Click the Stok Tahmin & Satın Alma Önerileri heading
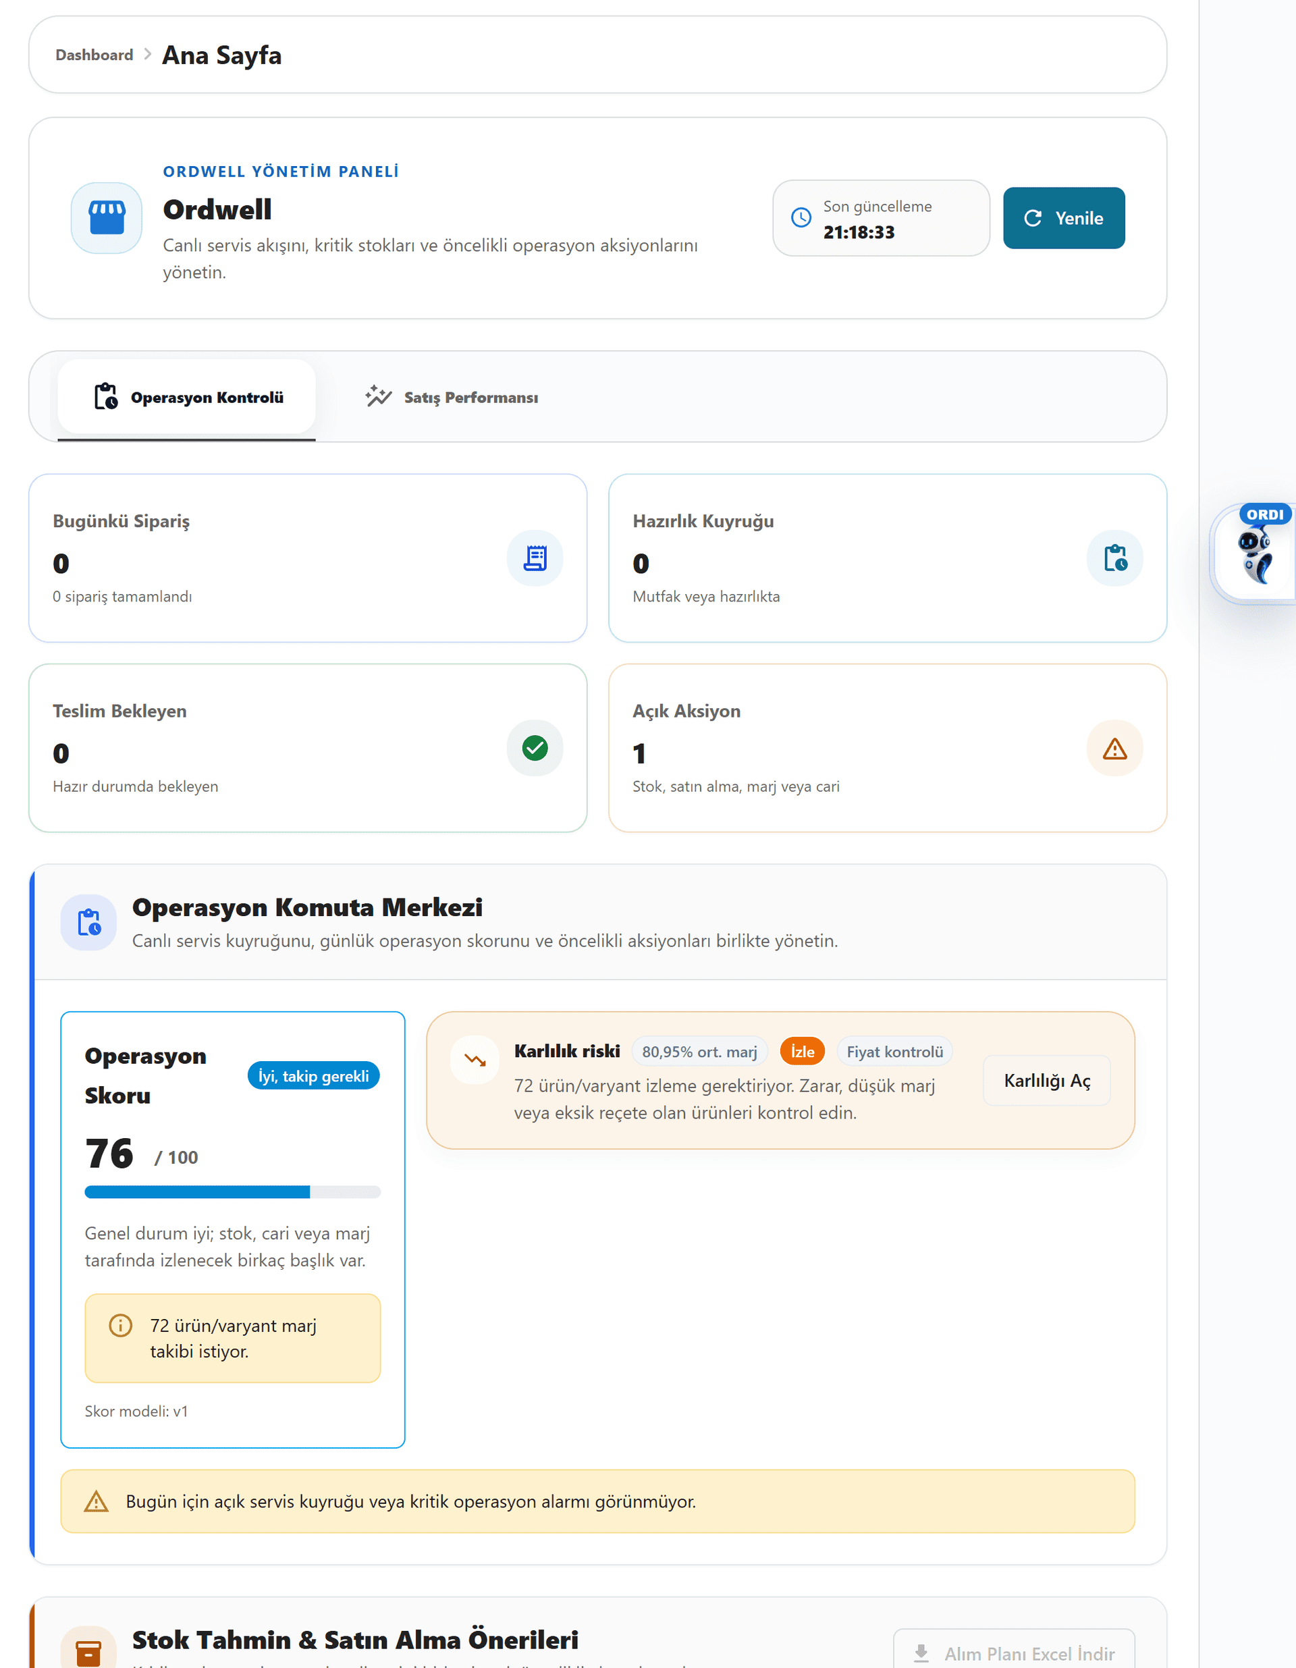Screen dimensions: 1296x1668 355,1640
